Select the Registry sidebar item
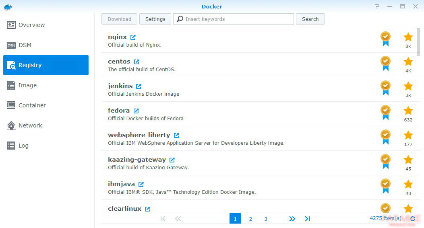 [46, 65]
